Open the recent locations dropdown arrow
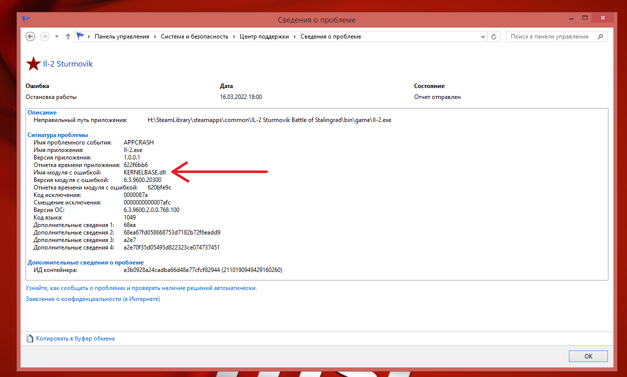The height and width of the screenshot is (377, 627). pos(57,36)
